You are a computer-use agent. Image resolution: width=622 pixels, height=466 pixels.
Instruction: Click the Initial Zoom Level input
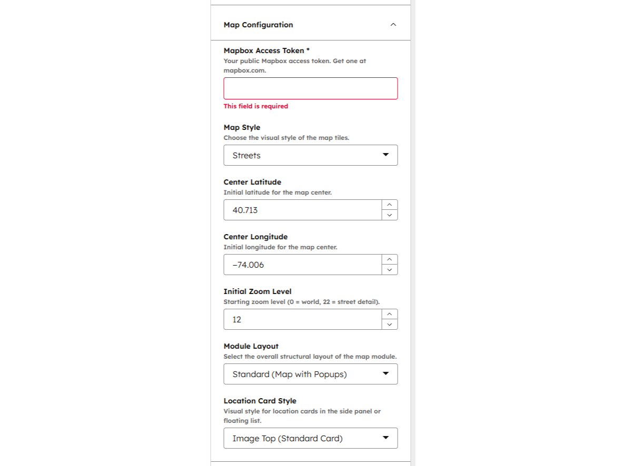tap(302, 319)
